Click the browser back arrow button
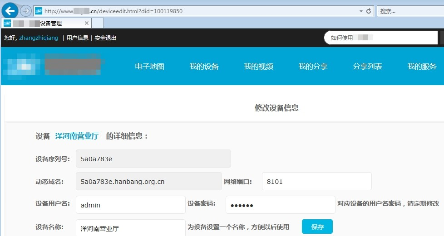 coord(10,10)
